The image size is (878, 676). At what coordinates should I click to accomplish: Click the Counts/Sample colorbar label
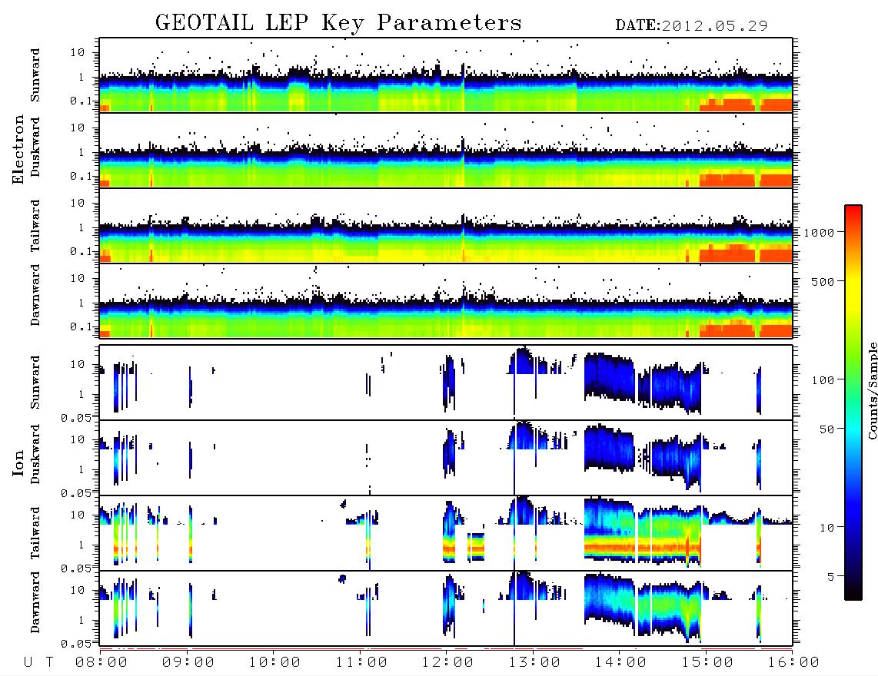pyautogui.click(x=872, y=390)
